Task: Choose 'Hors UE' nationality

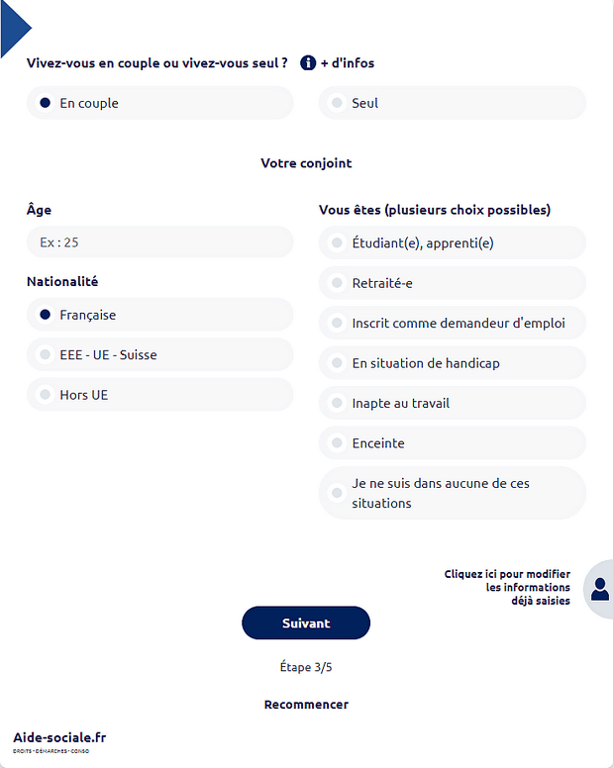Action: coord(46,395)
